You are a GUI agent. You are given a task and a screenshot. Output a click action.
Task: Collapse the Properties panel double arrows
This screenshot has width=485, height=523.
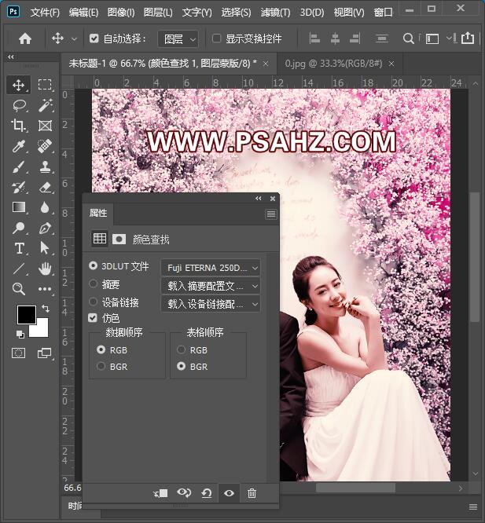[x=259, y=199]
